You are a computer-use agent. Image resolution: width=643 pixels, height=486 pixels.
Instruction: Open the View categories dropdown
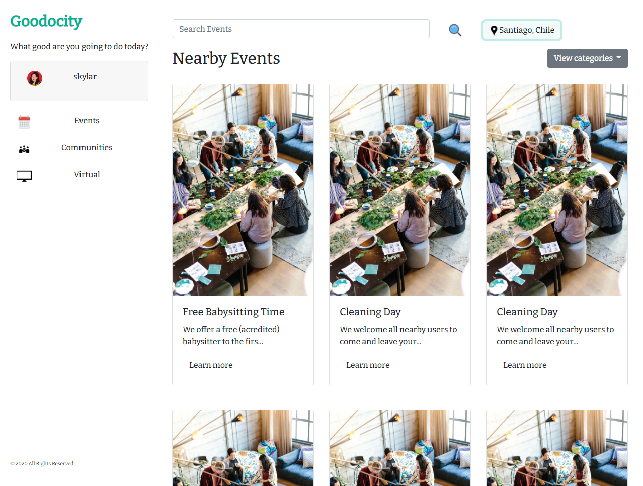point(587,58)
